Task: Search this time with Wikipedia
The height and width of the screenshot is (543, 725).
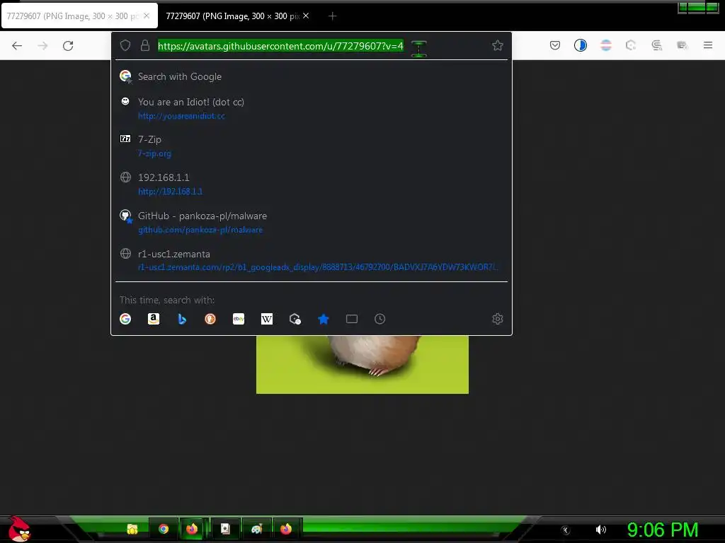Action: [x=267, y=319]
